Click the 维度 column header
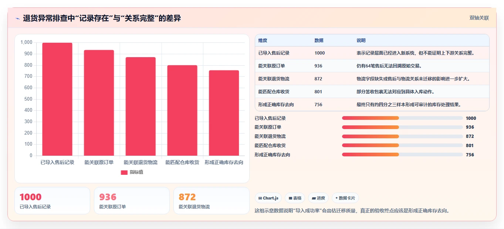This screenshot has height=229, width=504. [x=263, y=40]
